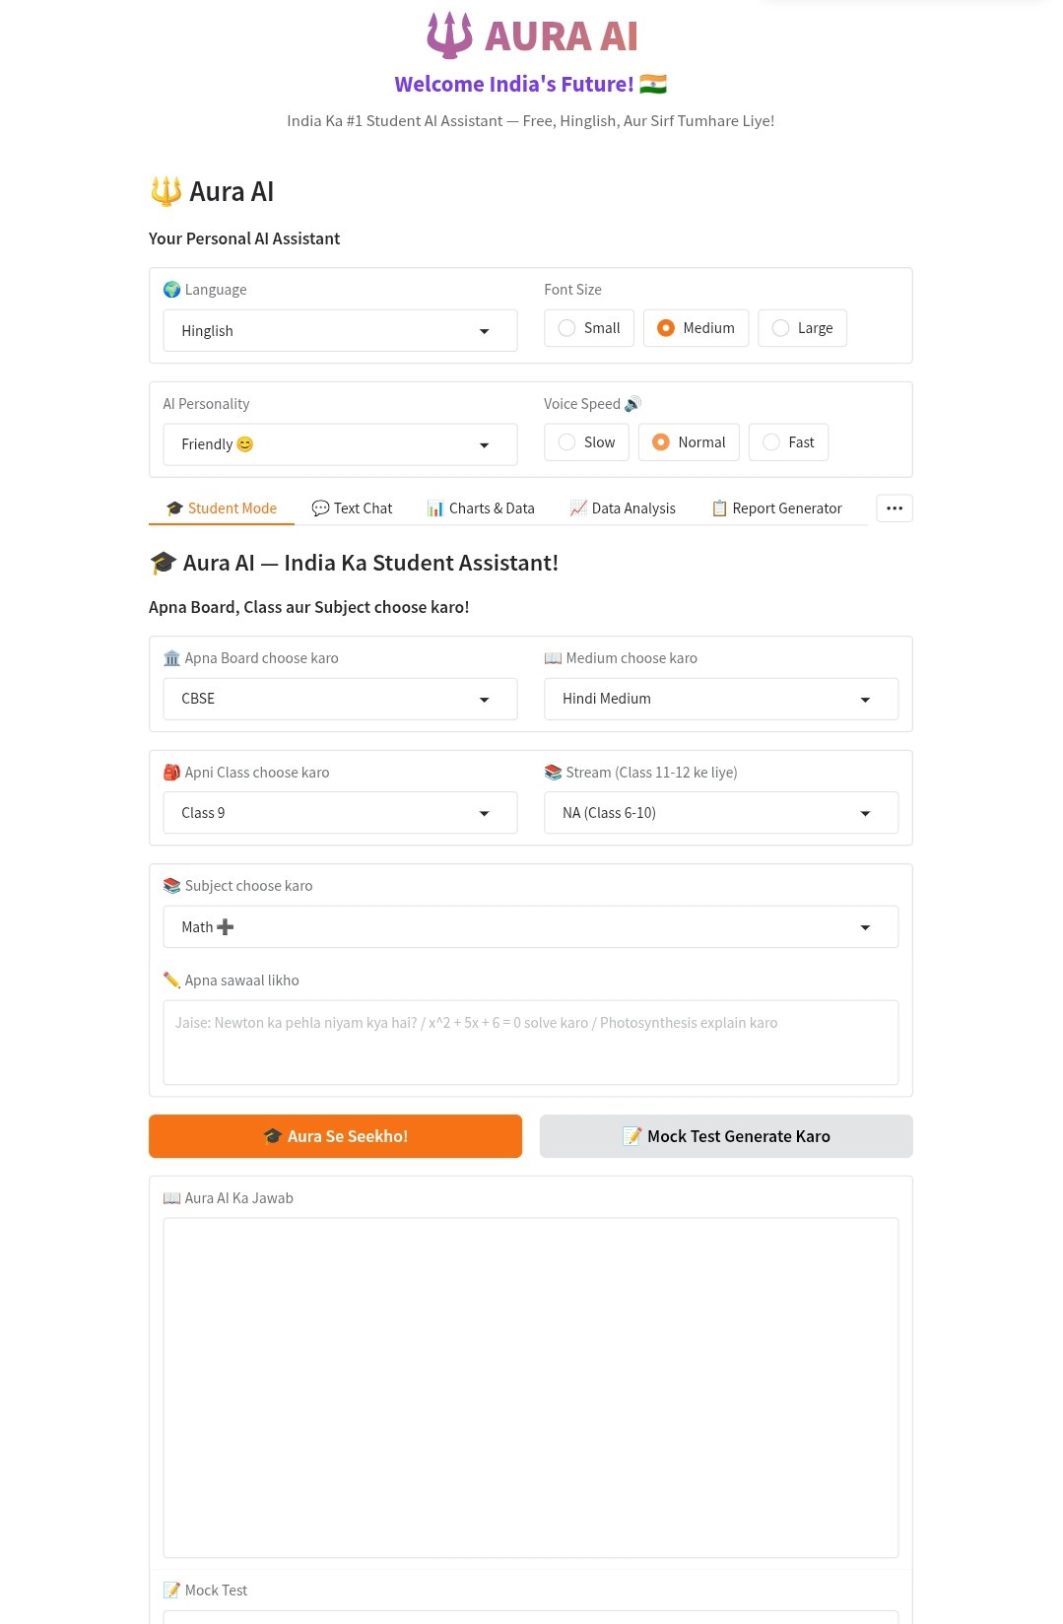Click the pencil icon by Apna sawaal likho
Viewport: 1063px width, 1624px height.
(x=171, y=981)
